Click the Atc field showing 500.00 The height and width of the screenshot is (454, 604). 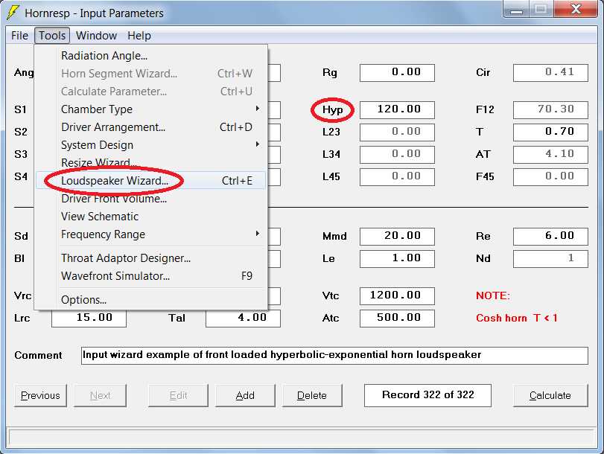click(397, 319)
